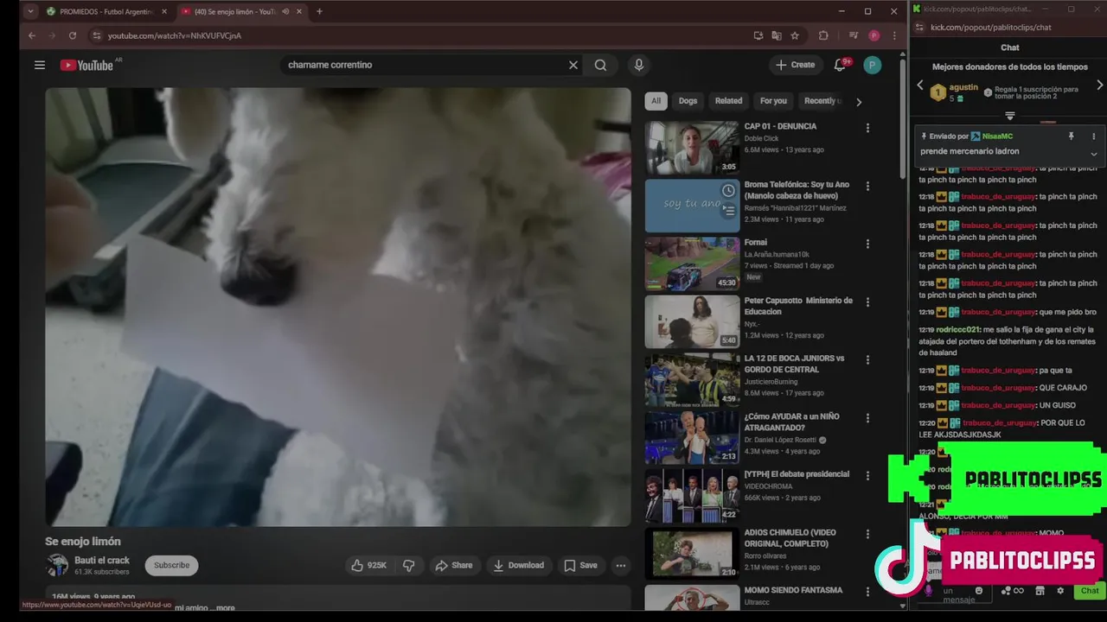Open options for Peter Capusotto video
The width and height of the screenshot is (1107, 622).
pyautogui.click(x=867, y=302)
